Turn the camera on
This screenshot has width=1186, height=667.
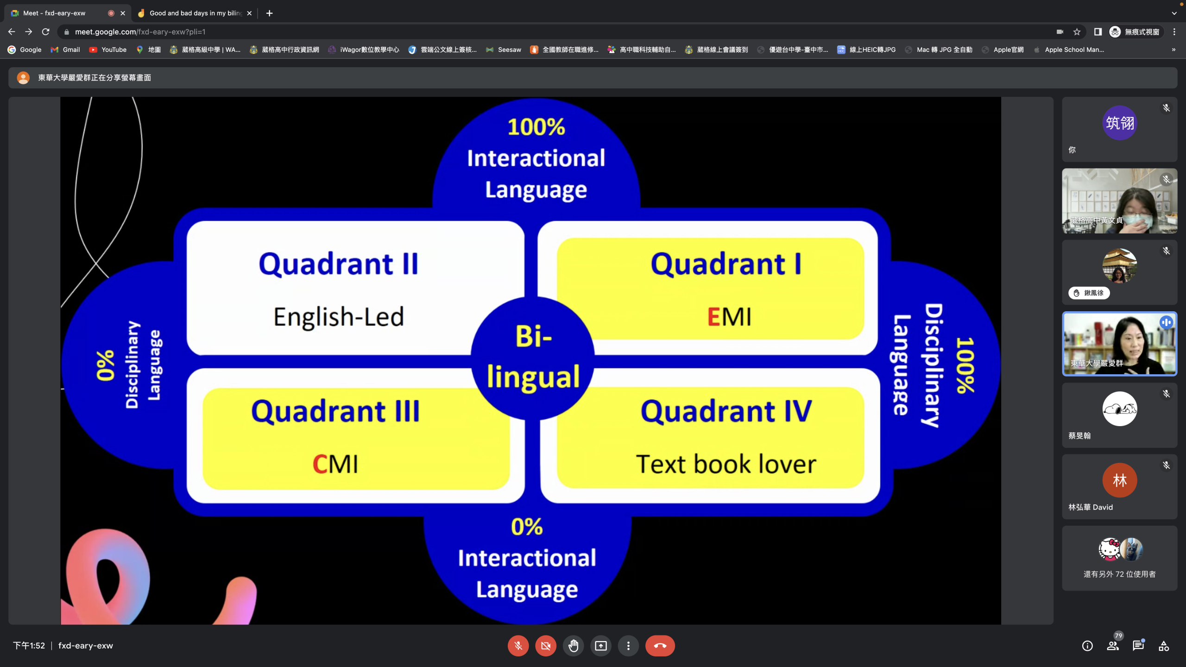tap(546, 646)
